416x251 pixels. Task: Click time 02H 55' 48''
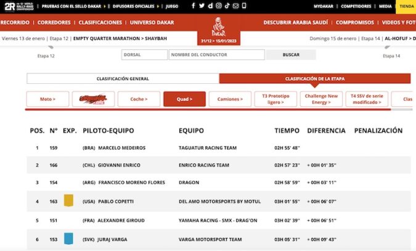(x=287, y=148)
